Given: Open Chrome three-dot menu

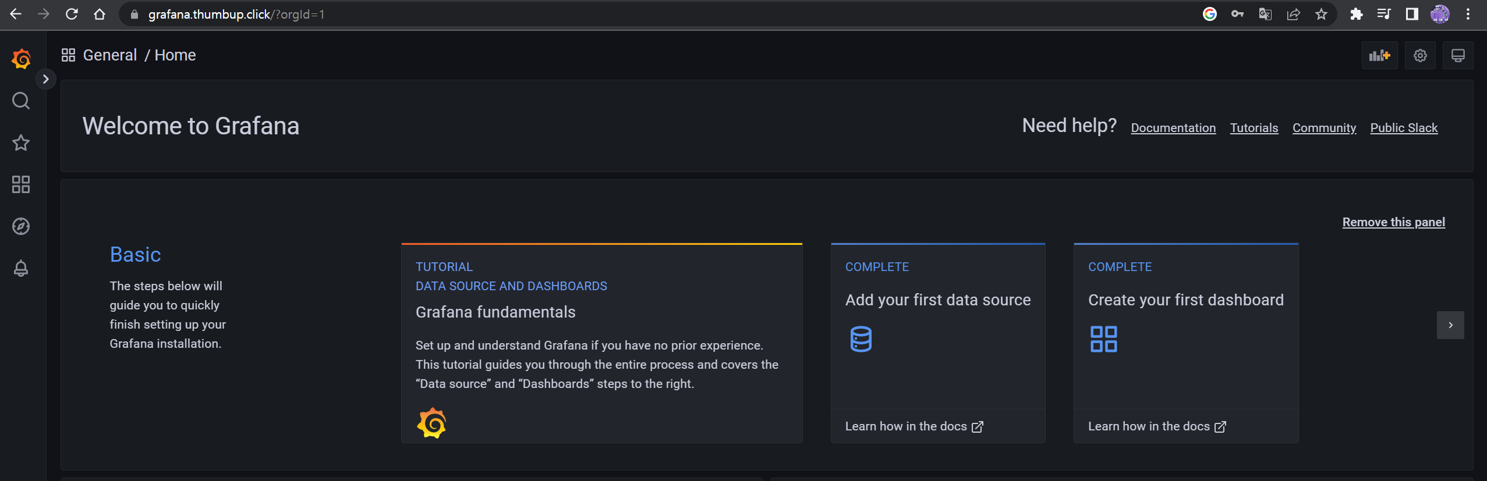Looking at the screenshot, I should point(1468,14).
